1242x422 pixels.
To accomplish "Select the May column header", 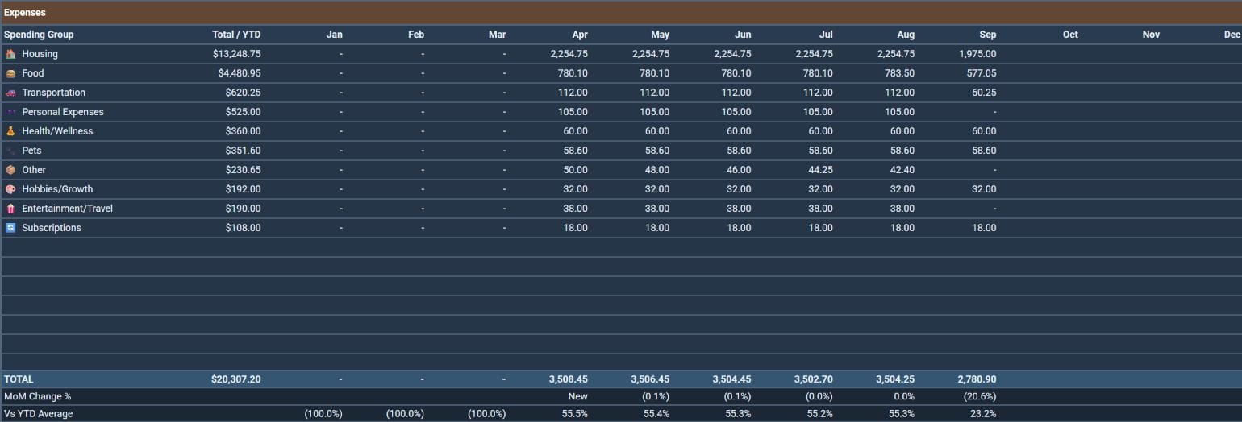I will tap(661, 35).
